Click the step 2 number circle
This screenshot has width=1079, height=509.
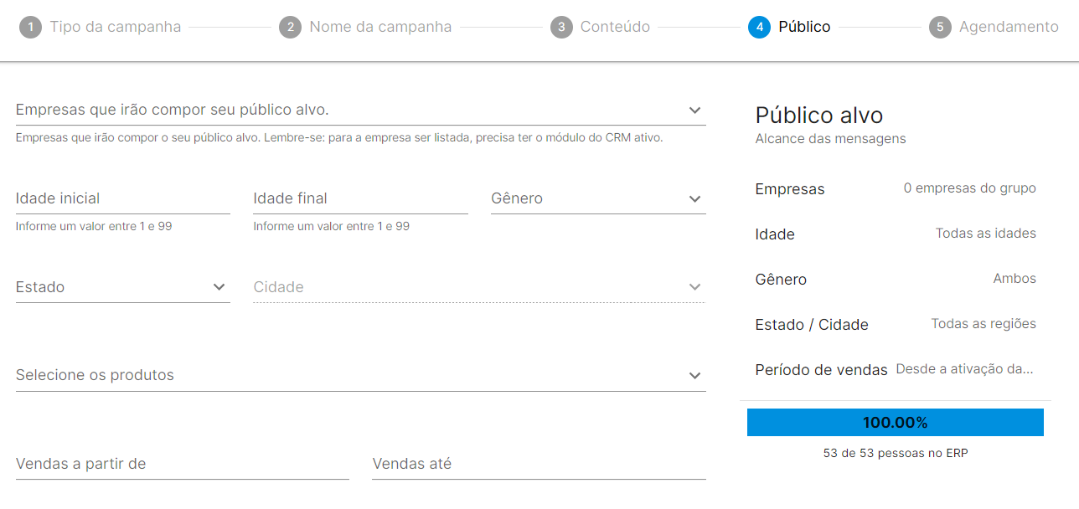[290, 28]
